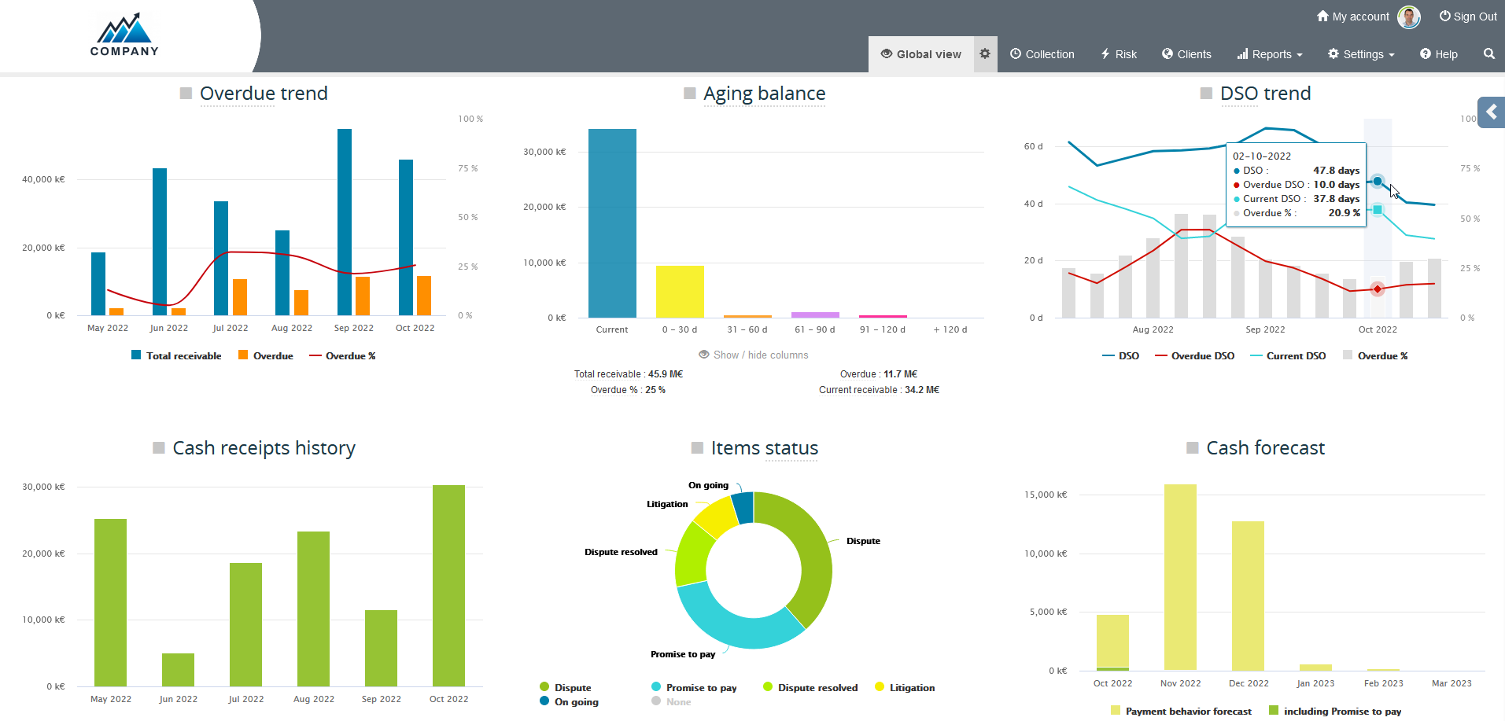The height and width of the screenshot is (721, 1505).
Task: Click the Sign Out link
Action: 1468,17
